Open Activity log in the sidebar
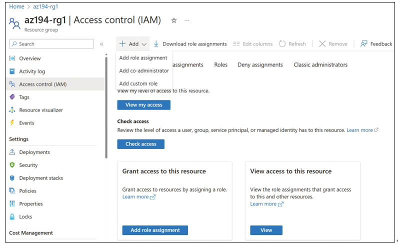 32,71
